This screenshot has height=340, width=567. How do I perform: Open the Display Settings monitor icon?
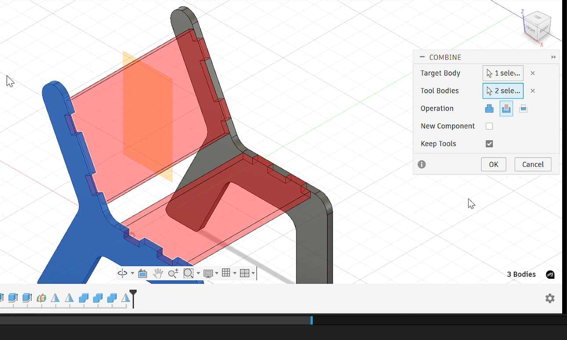click(208, 273)
